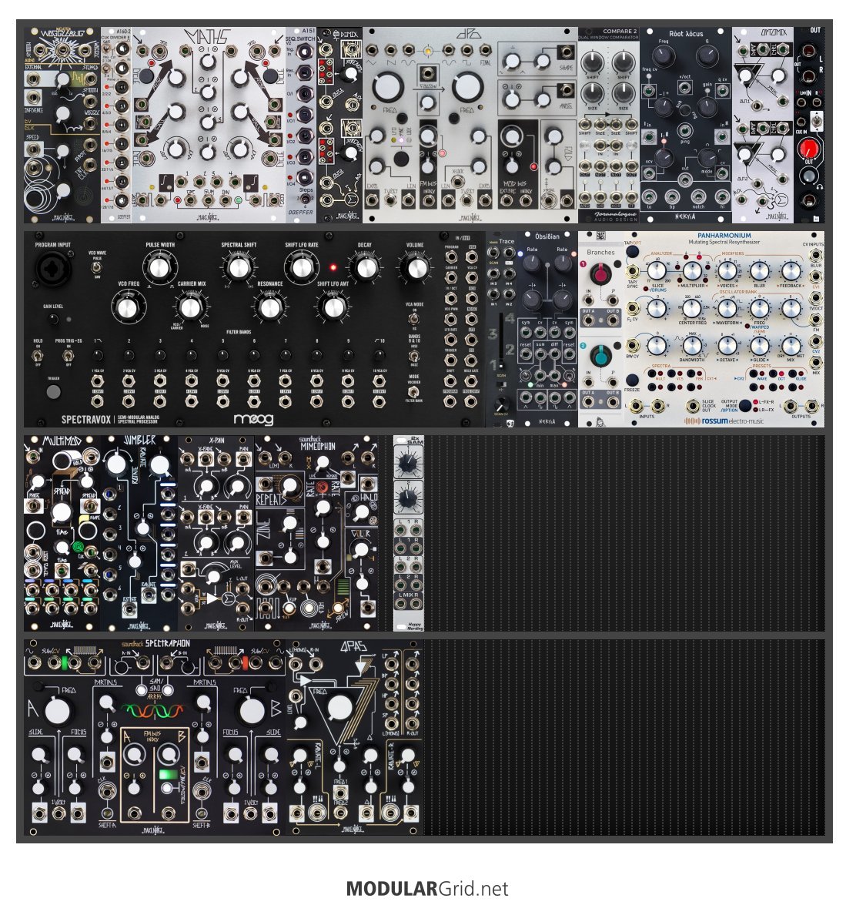Click the Panharmonium module title
The width and height of the screenshot is (856, 905).
point(724,236)
